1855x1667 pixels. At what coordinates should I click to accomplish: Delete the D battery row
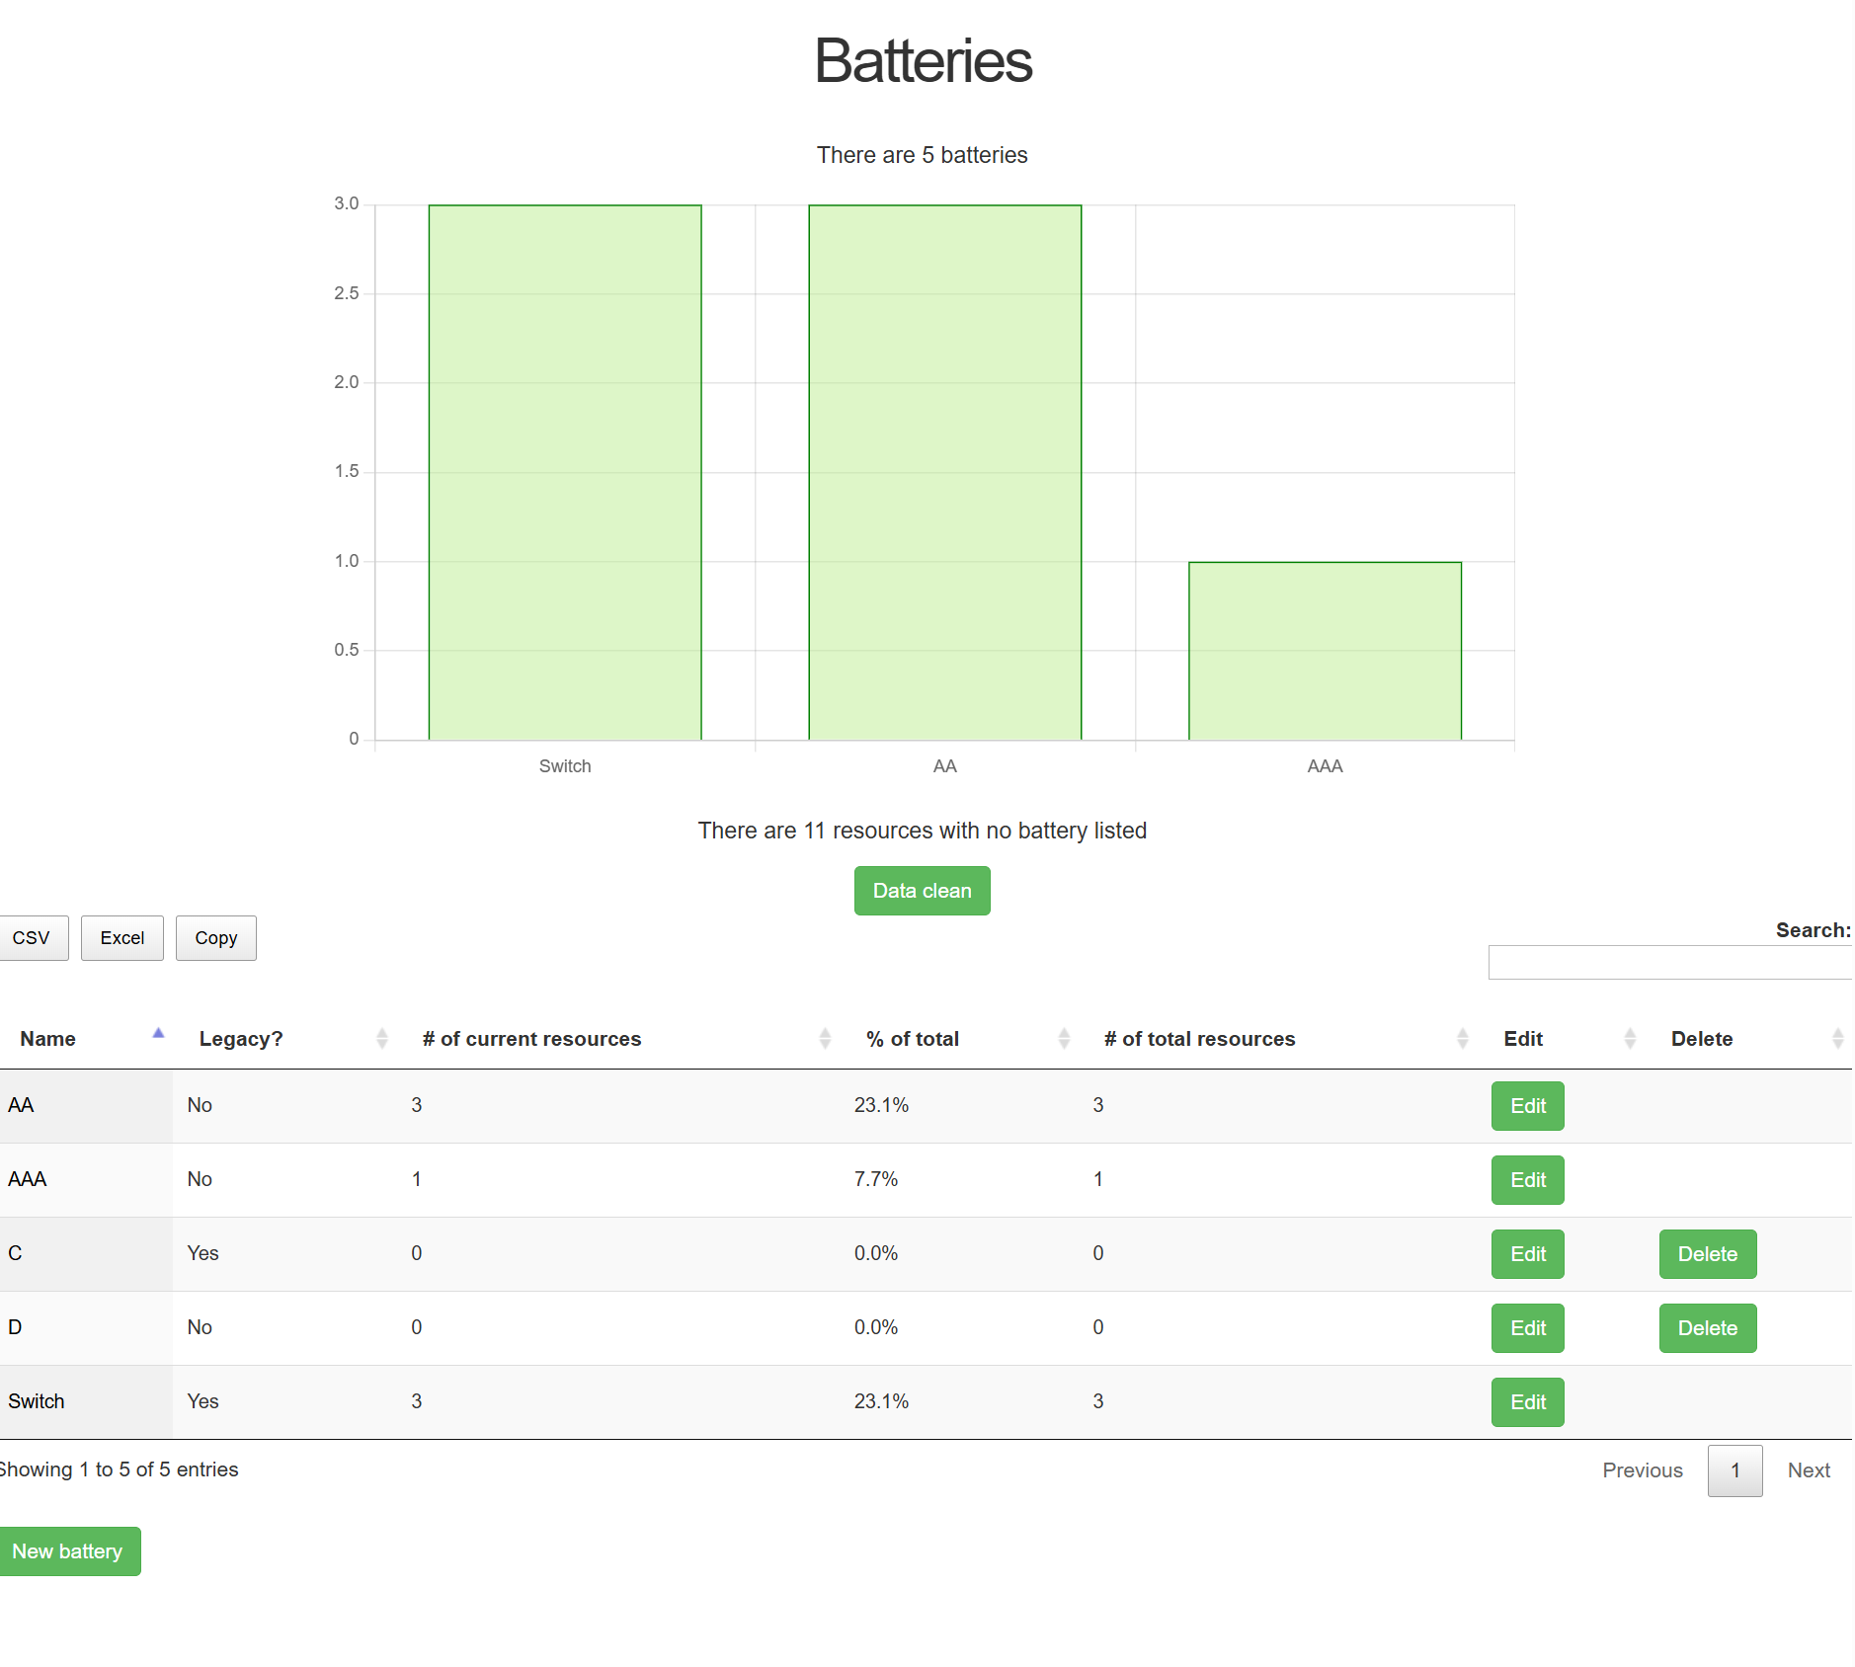pos(1707,1328)
